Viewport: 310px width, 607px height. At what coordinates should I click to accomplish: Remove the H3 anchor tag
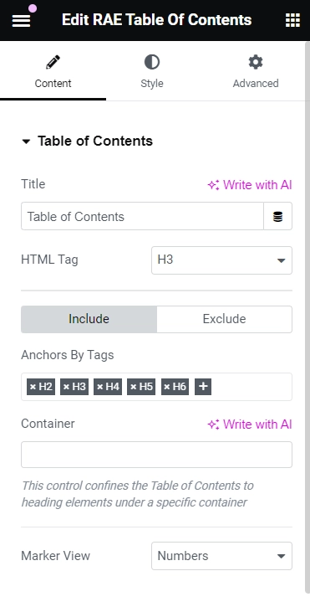point(66,387)
